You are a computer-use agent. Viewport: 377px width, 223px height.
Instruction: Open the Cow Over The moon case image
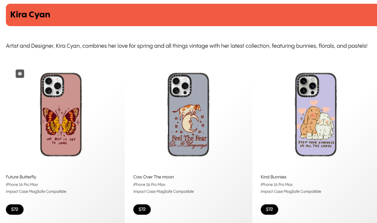188,114
